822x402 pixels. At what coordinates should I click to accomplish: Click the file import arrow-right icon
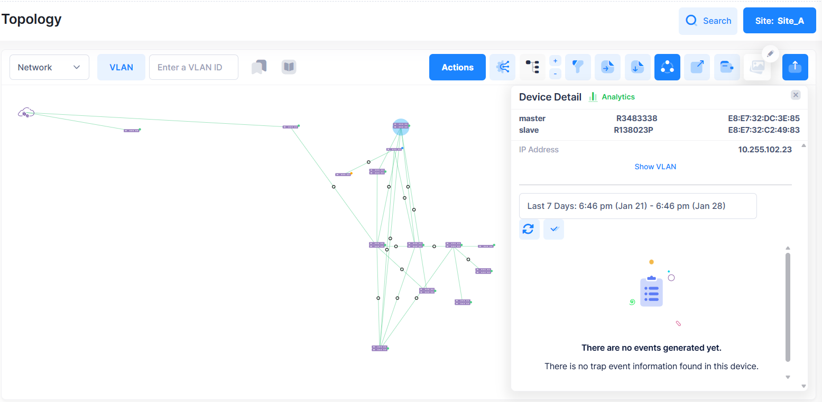point(607,67)
